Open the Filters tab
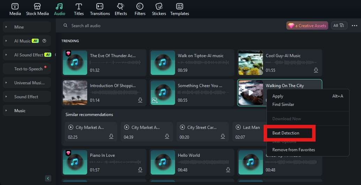This screenshot has height=185, width=361. click(140, 9)
